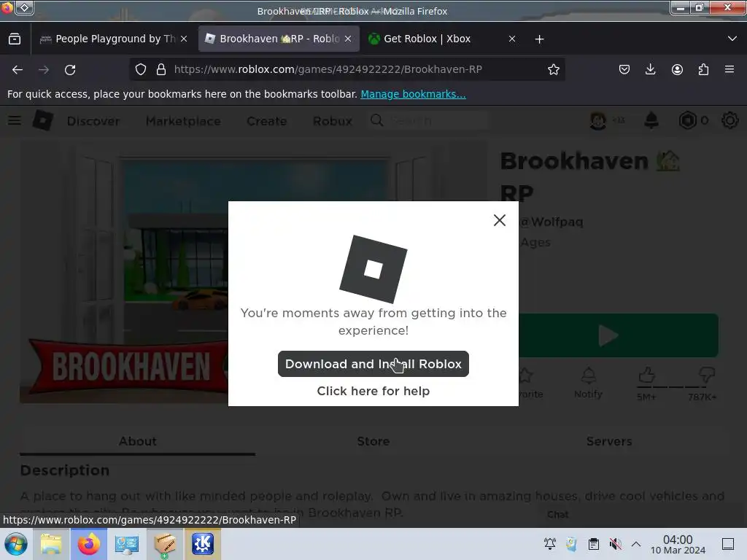
Task: Open the system notifications tray bell
Action: tap(550, 544)
